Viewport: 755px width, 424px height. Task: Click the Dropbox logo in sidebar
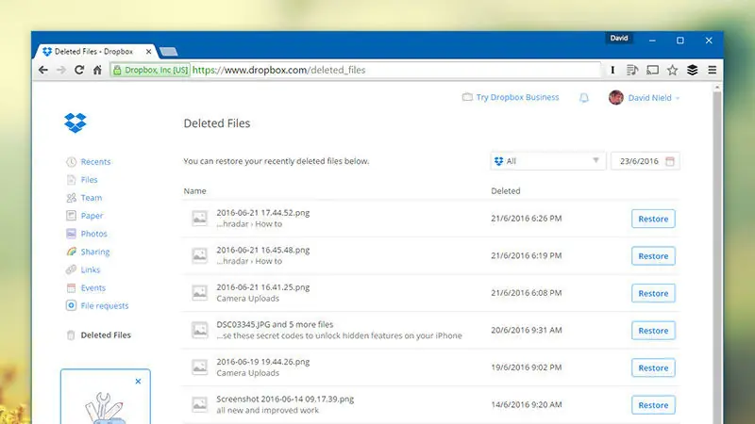pyautogui.click(x=75, y=123)
